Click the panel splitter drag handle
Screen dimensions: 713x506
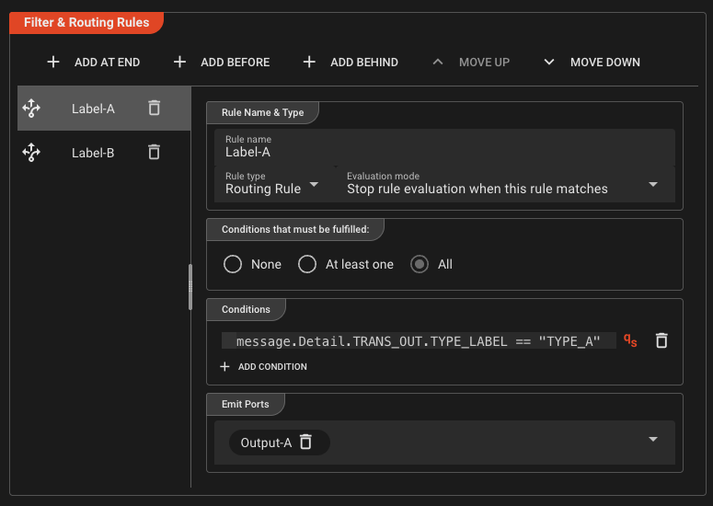(x=190, y=287)
